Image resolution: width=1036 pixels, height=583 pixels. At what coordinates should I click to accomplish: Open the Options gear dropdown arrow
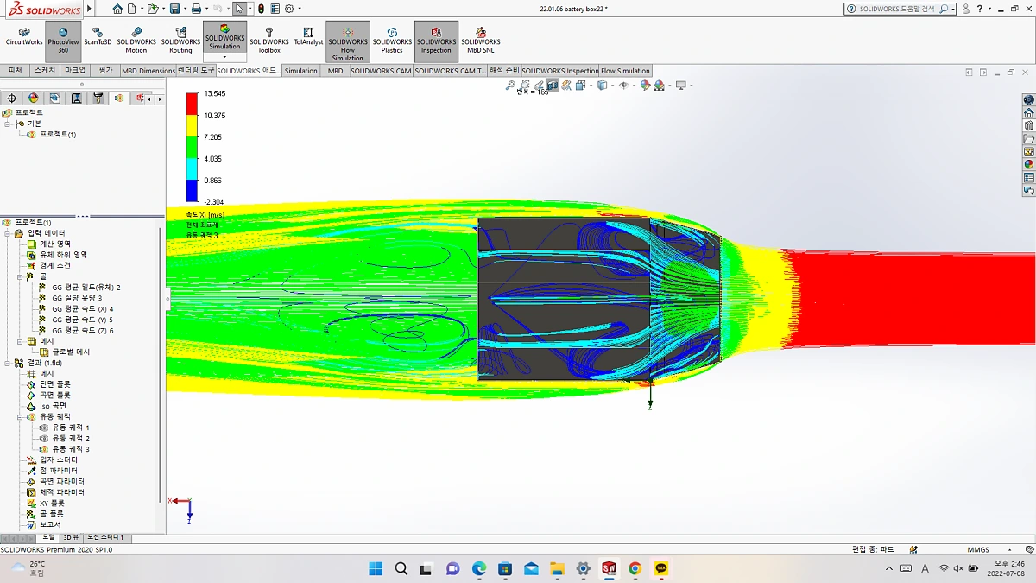(x=300, y=9)
